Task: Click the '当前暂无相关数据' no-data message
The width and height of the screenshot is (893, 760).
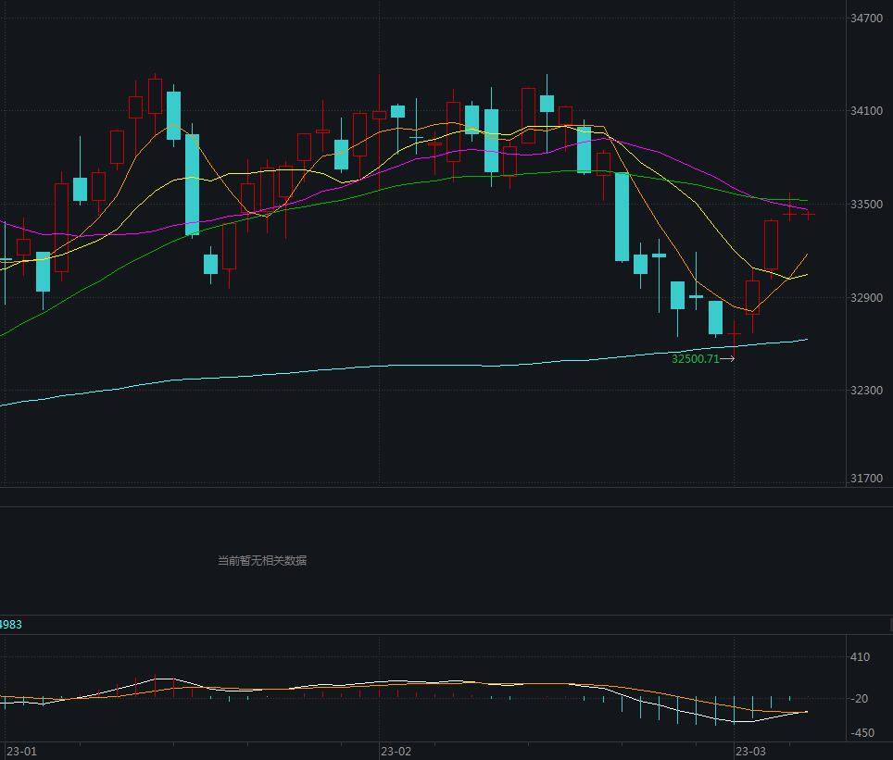Action: pos(261,560)
